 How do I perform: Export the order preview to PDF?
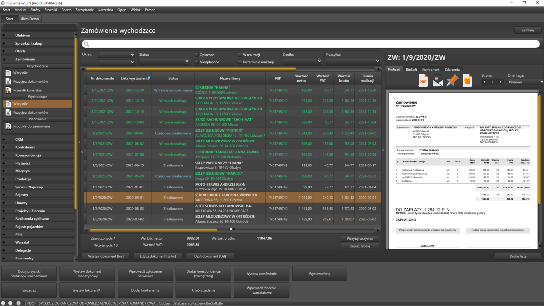coord(423,81)
